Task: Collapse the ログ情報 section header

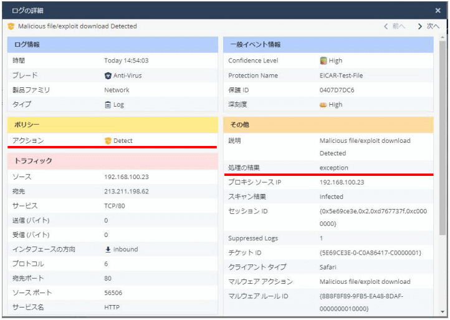Action: 112,45
